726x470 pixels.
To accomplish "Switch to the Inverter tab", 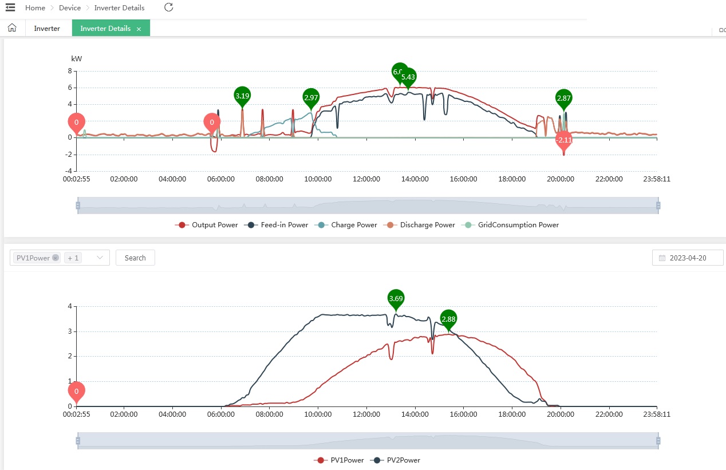I will [x=47, y=29].
